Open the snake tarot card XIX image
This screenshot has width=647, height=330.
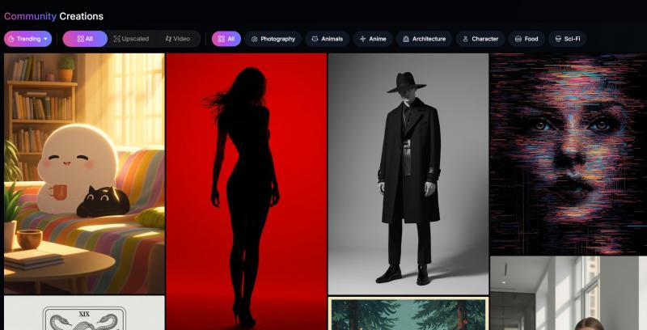[x=84, y=314]
